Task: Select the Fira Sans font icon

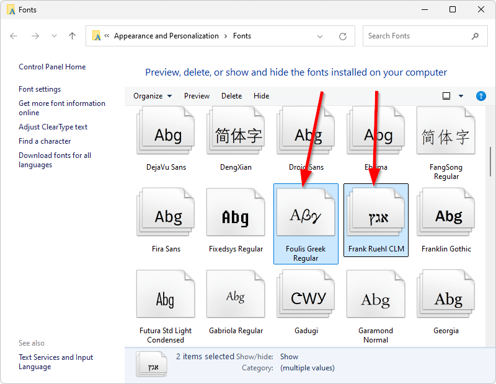Action: tap(166, 212)
